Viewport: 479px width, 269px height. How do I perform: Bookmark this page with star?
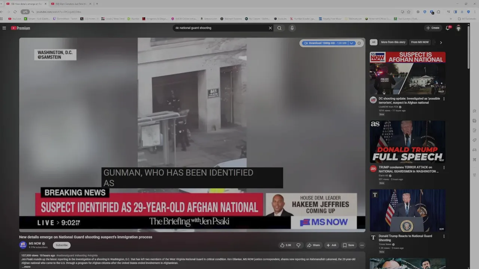point(409,12)
